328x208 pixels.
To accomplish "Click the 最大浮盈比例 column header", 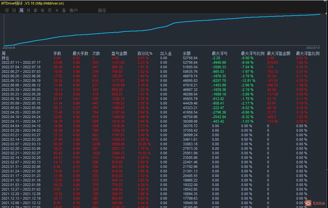I will [x=308, y=53].
